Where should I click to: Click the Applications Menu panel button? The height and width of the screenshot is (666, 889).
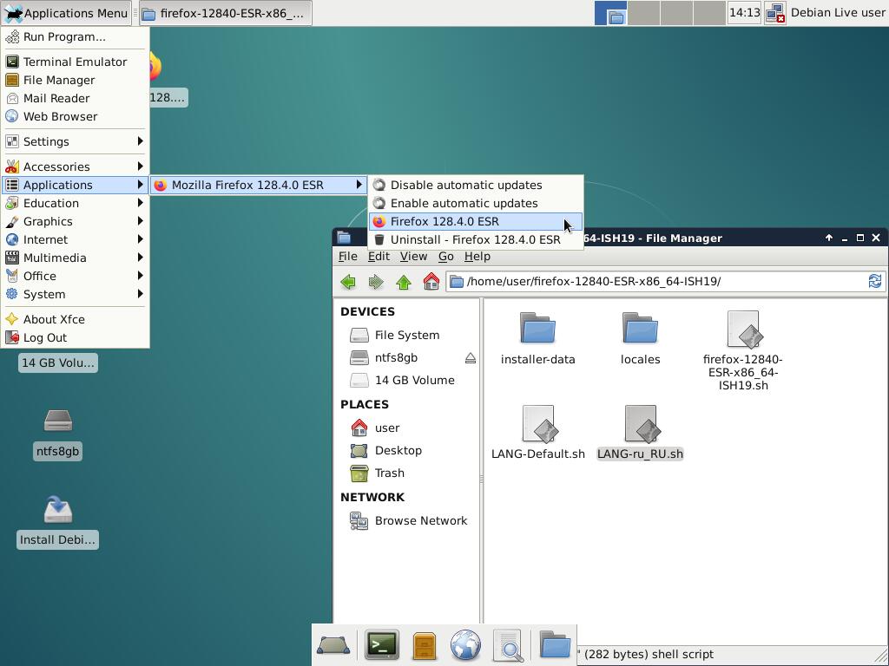click(66, 13)
